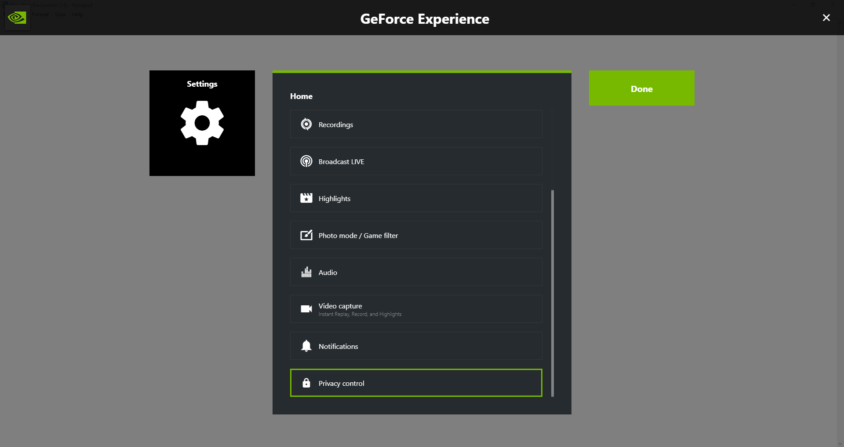Click the Photo mode pencil-frame icon
Screen dimensions: 844x447
click(306, 235)
